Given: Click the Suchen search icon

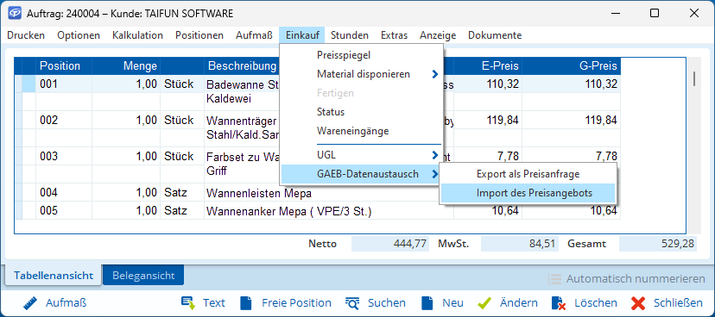Looking at the screenshot, I should [353, 303].
